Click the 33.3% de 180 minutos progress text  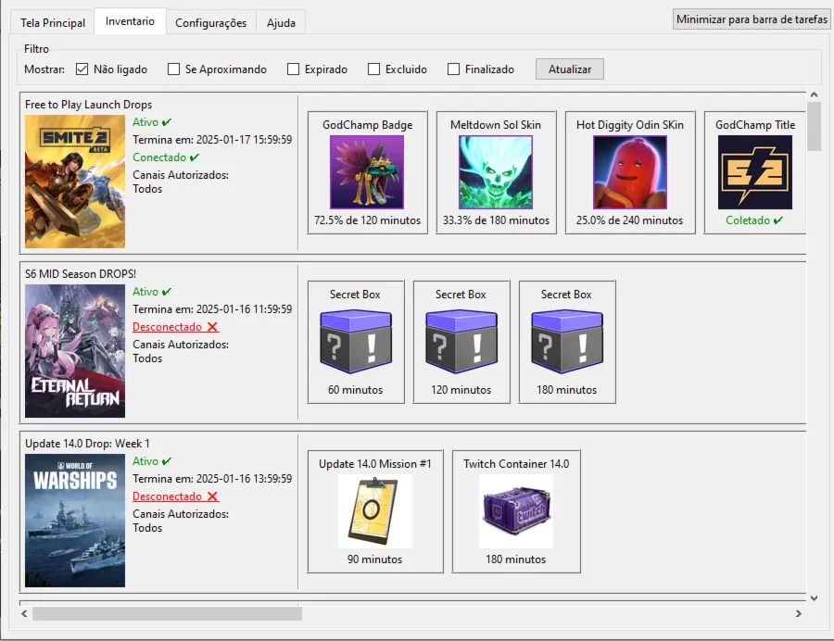[496, 220]
